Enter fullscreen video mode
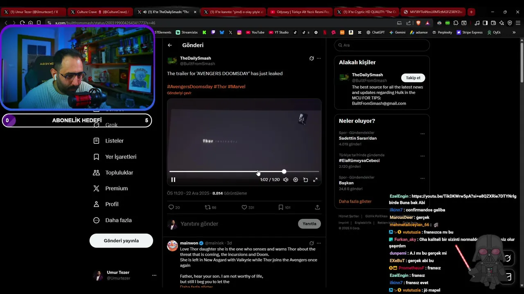Screen dimensions: 524x294 point(315,180)
